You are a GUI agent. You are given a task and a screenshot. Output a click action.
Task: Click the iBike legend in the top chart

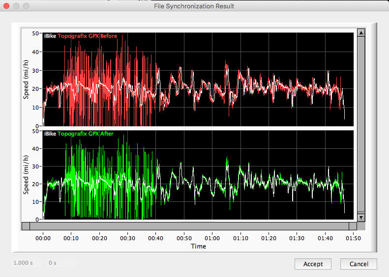tap(50, 36)
